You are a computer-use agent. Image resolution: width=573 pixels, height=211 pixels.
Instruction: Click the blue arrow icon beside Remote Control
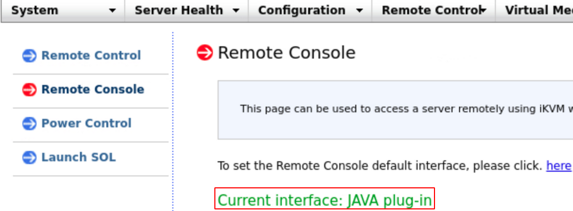[x=29, y=56]
